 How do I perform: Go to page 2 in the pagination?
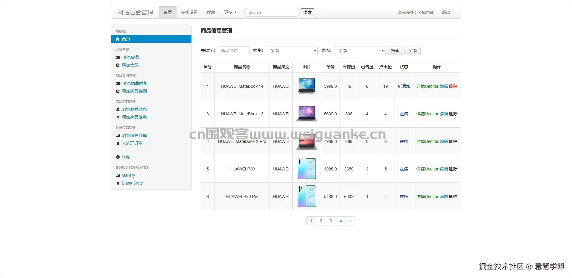321,221
